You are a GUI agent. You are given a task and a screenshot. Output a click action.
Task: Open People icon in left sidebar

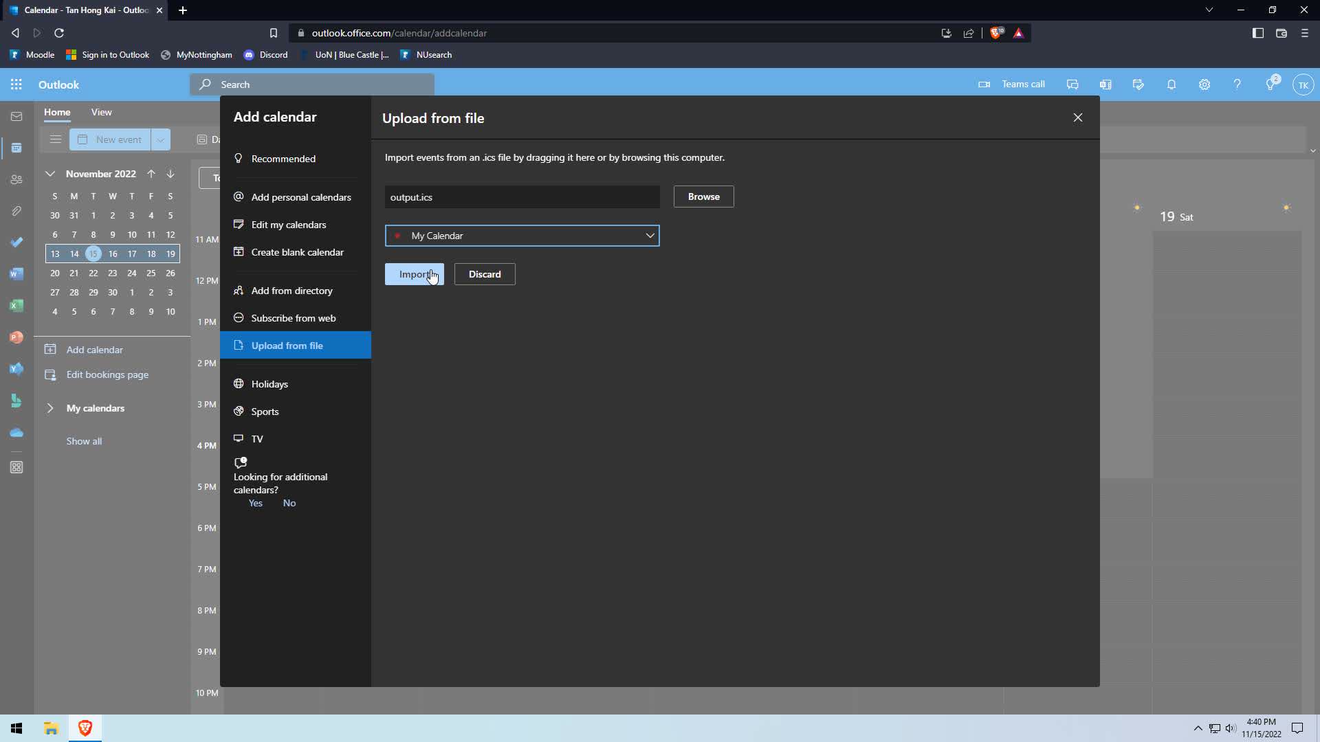click(16, 180)
